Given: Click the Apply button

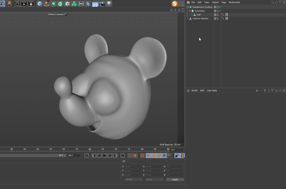Looking at the screenshot, I should click(x=175, y=179).
